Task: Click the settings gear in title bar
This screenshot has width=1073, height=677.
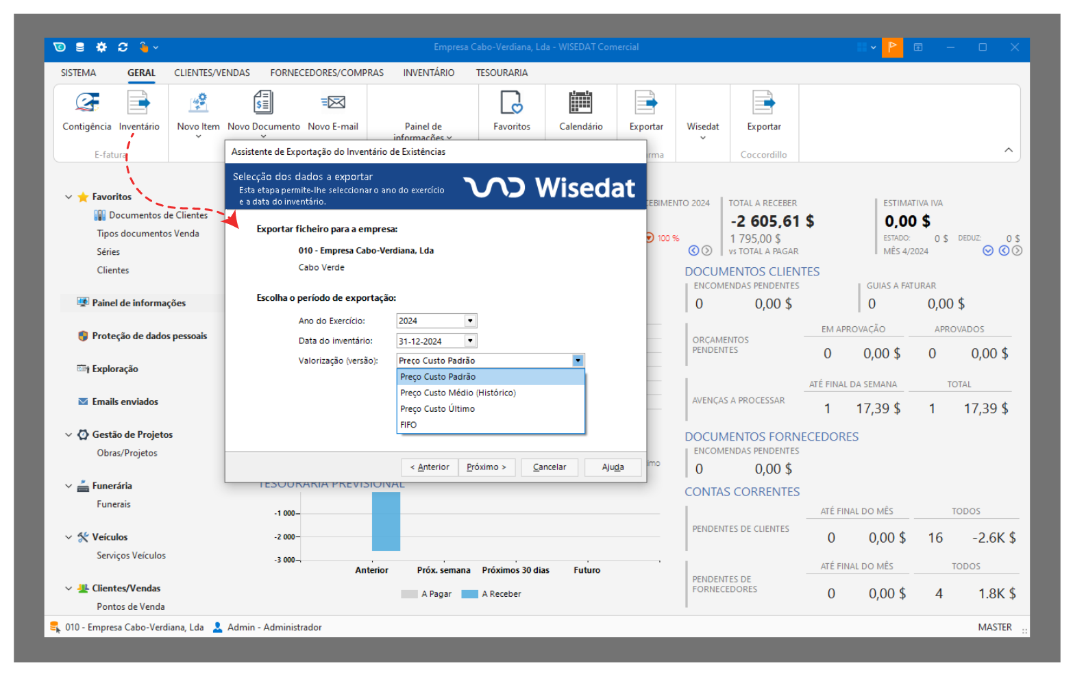Action: click(101, 47)
